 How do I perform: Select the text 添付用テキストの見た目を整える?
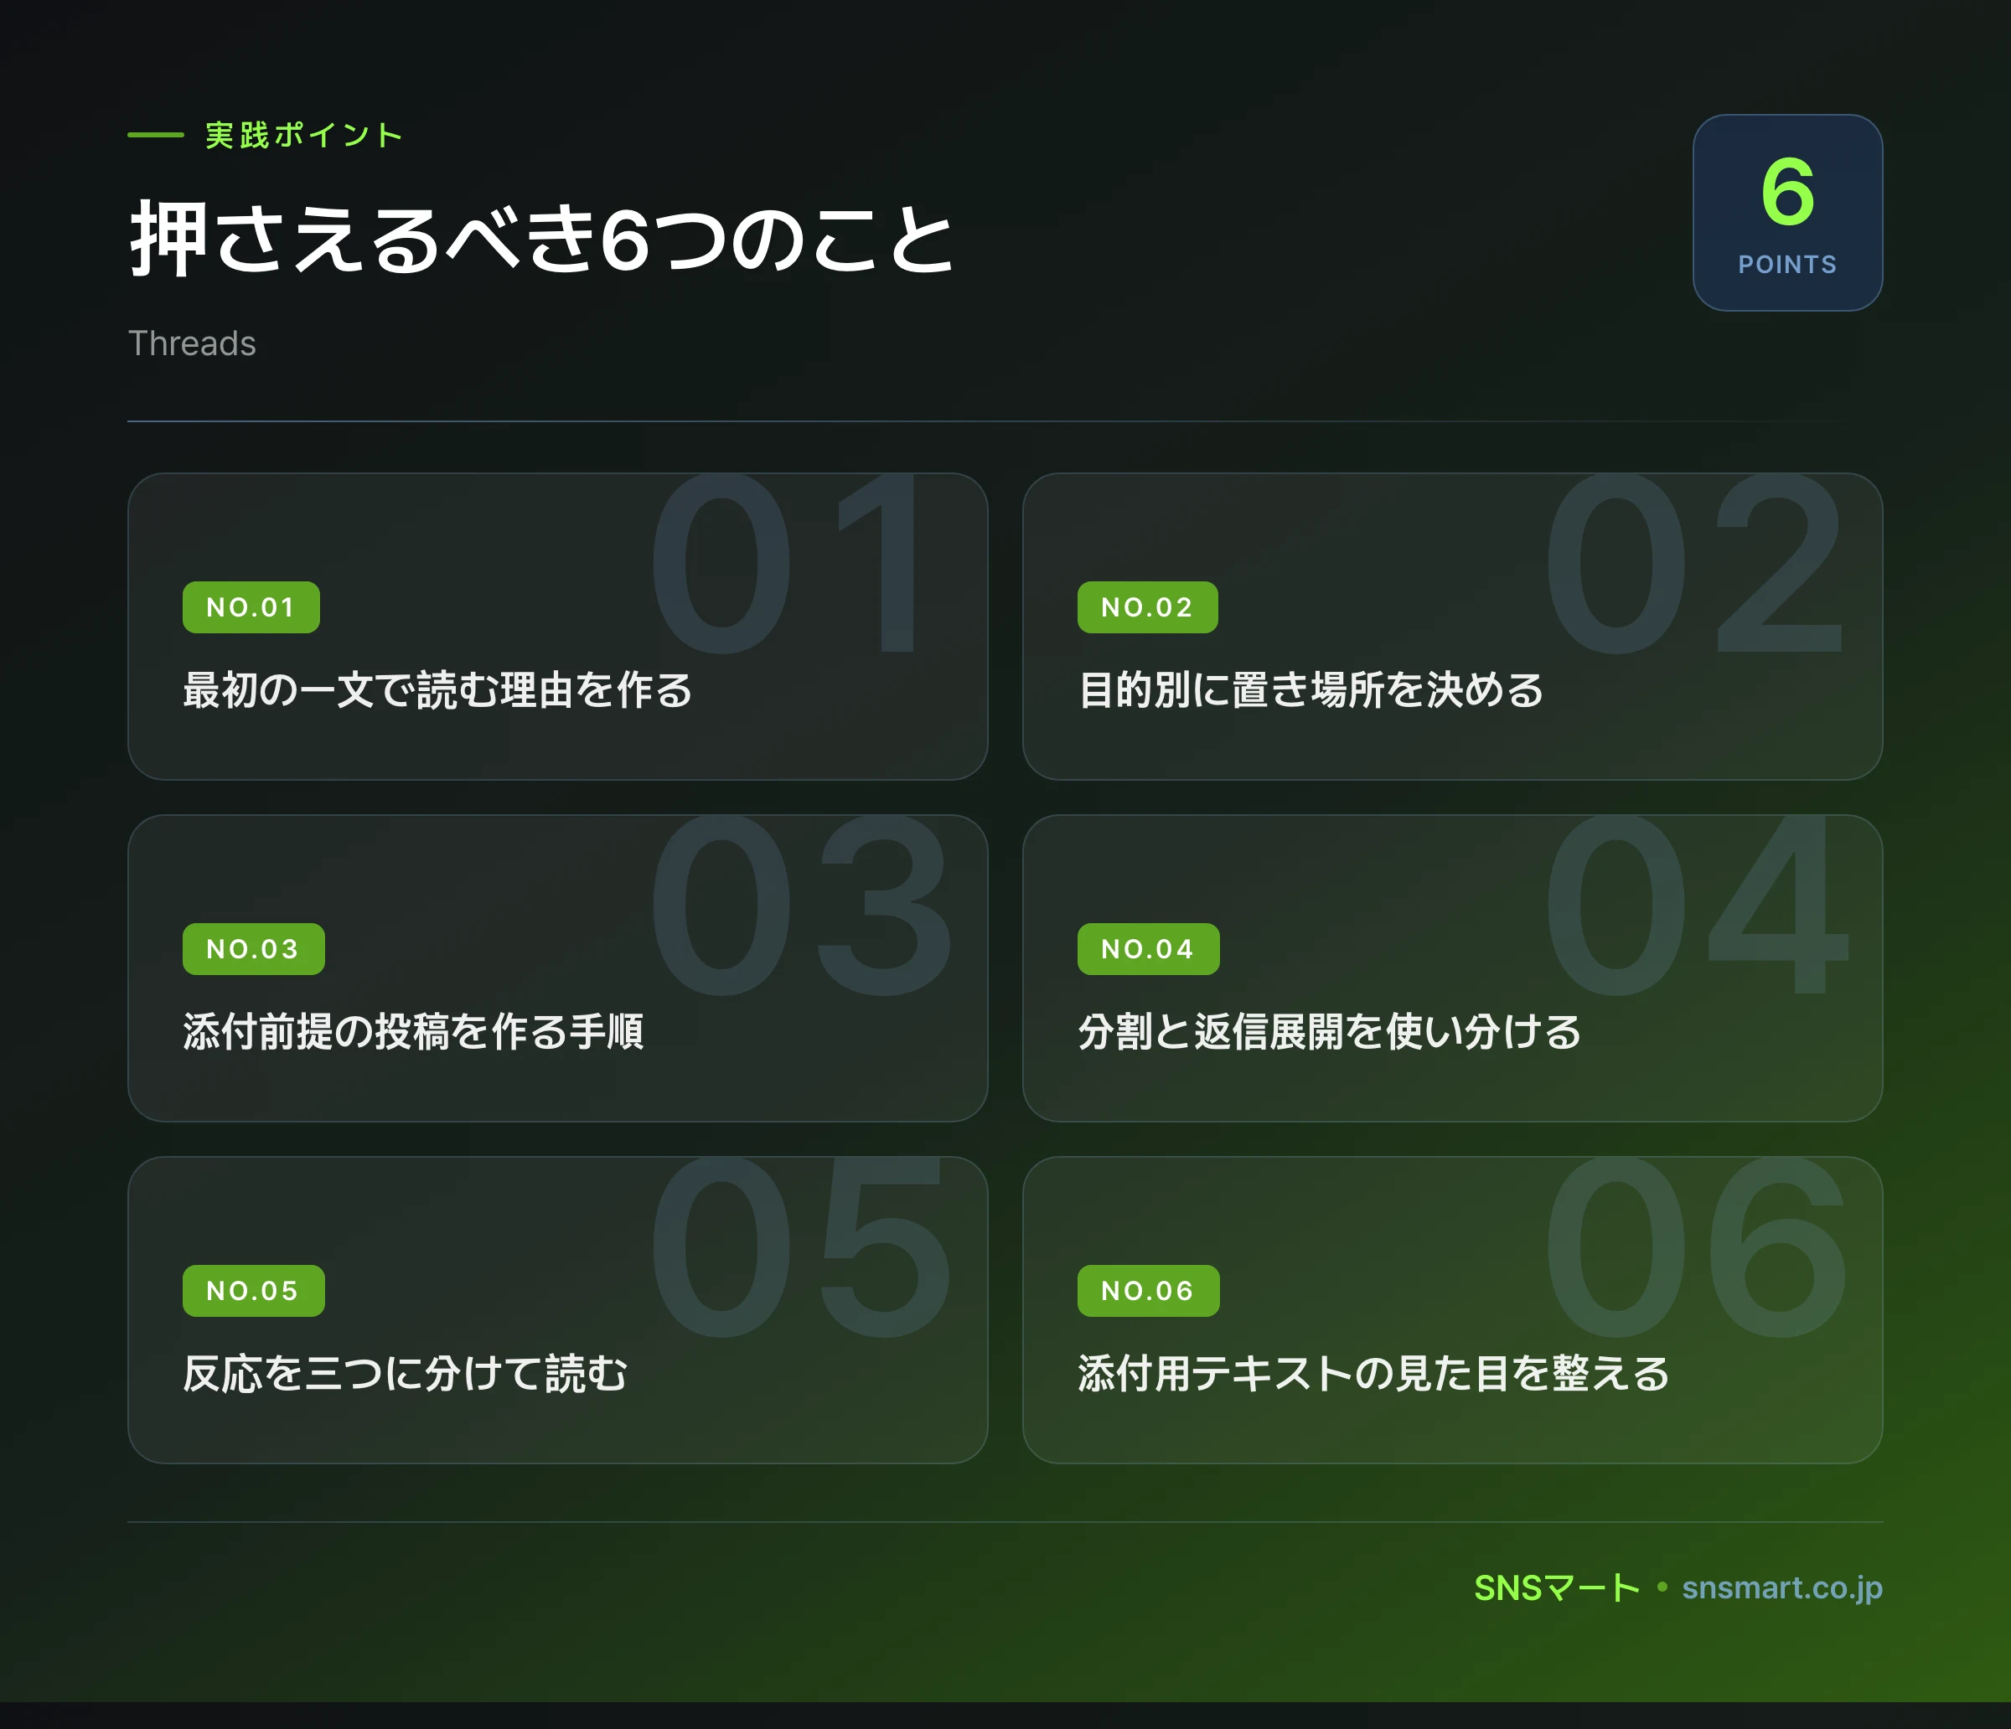[1373, 1374]
